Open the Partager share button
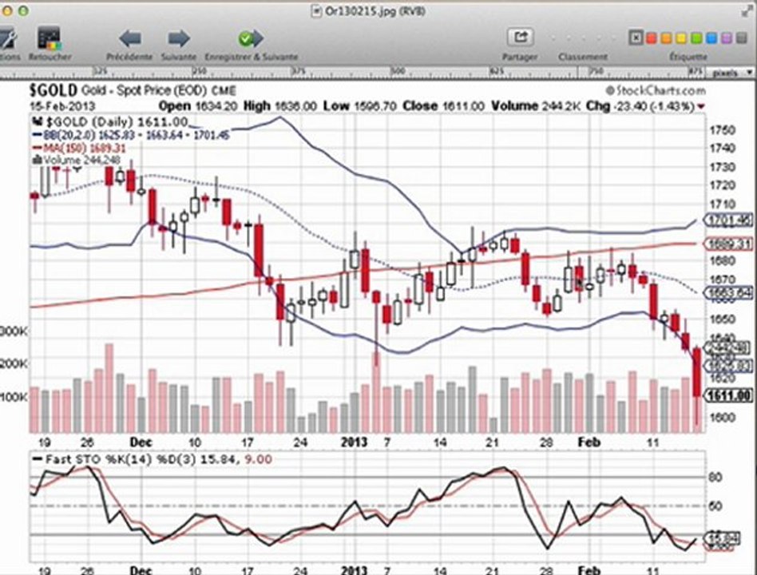This screenshot has height=575, width=757. 520,37
